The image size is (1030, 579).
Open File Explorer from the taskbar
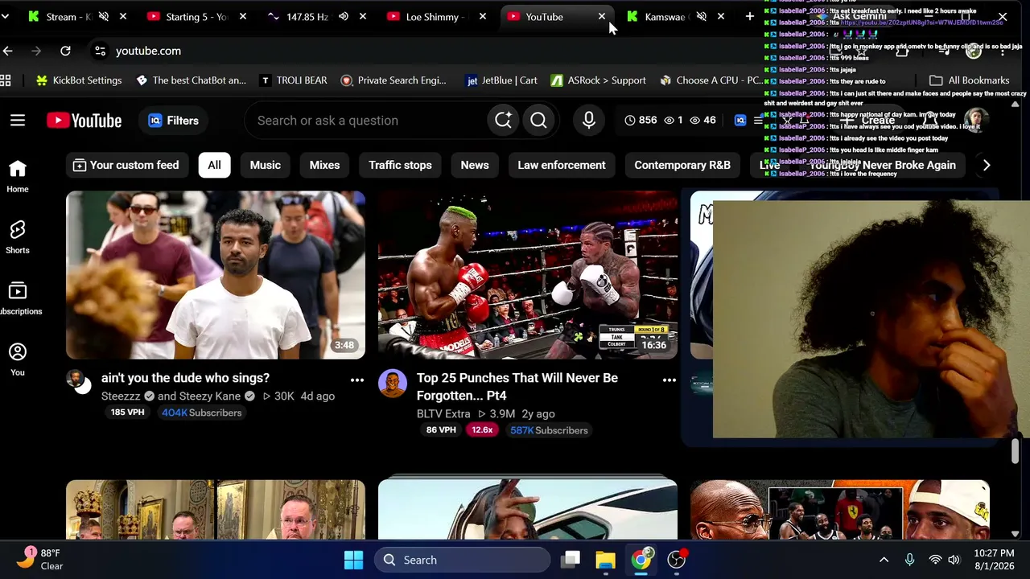[x=605, y=560]
